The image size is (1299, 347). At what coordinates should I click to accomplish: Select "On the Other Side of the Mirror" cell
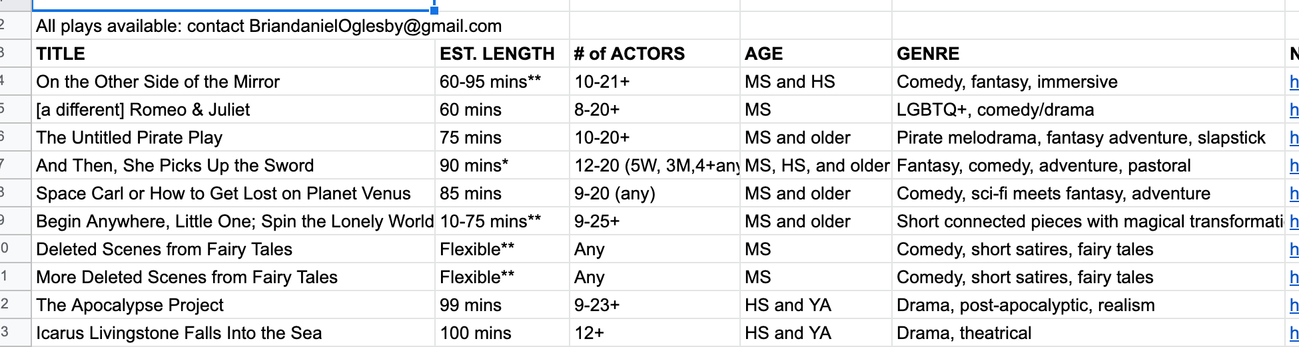158,82
